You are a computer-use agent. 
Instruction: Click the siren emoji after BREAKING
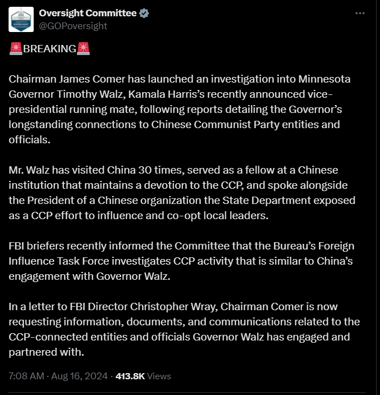(x=83, y=48)
